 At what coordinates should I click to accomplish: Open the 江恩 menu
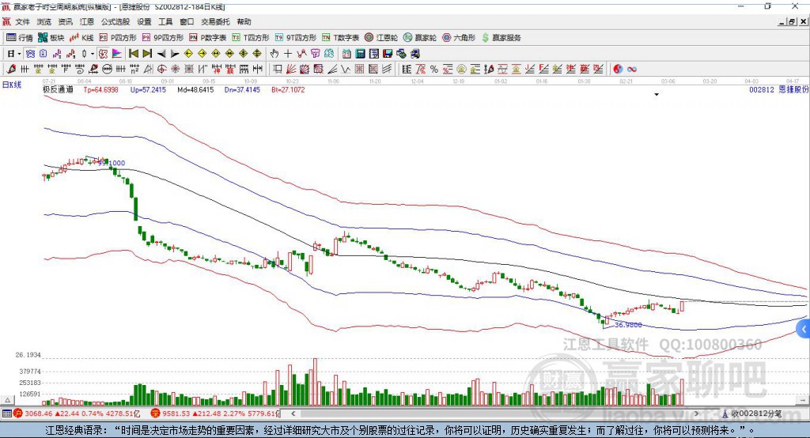(x=87, y=21)
